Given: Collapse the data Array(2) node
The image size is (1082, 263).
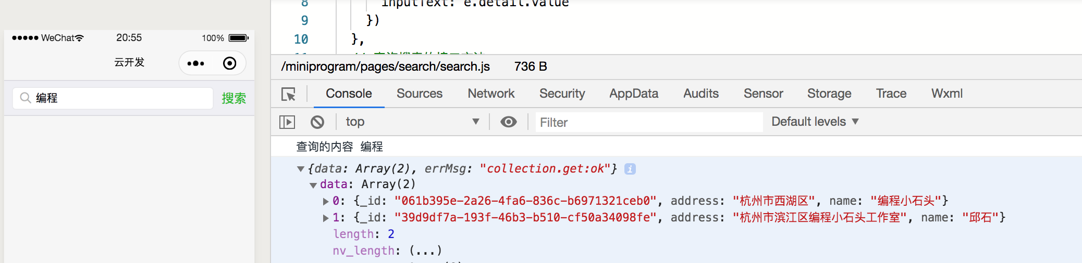Looking at the screenshot, I should click(x=313, y=185).
